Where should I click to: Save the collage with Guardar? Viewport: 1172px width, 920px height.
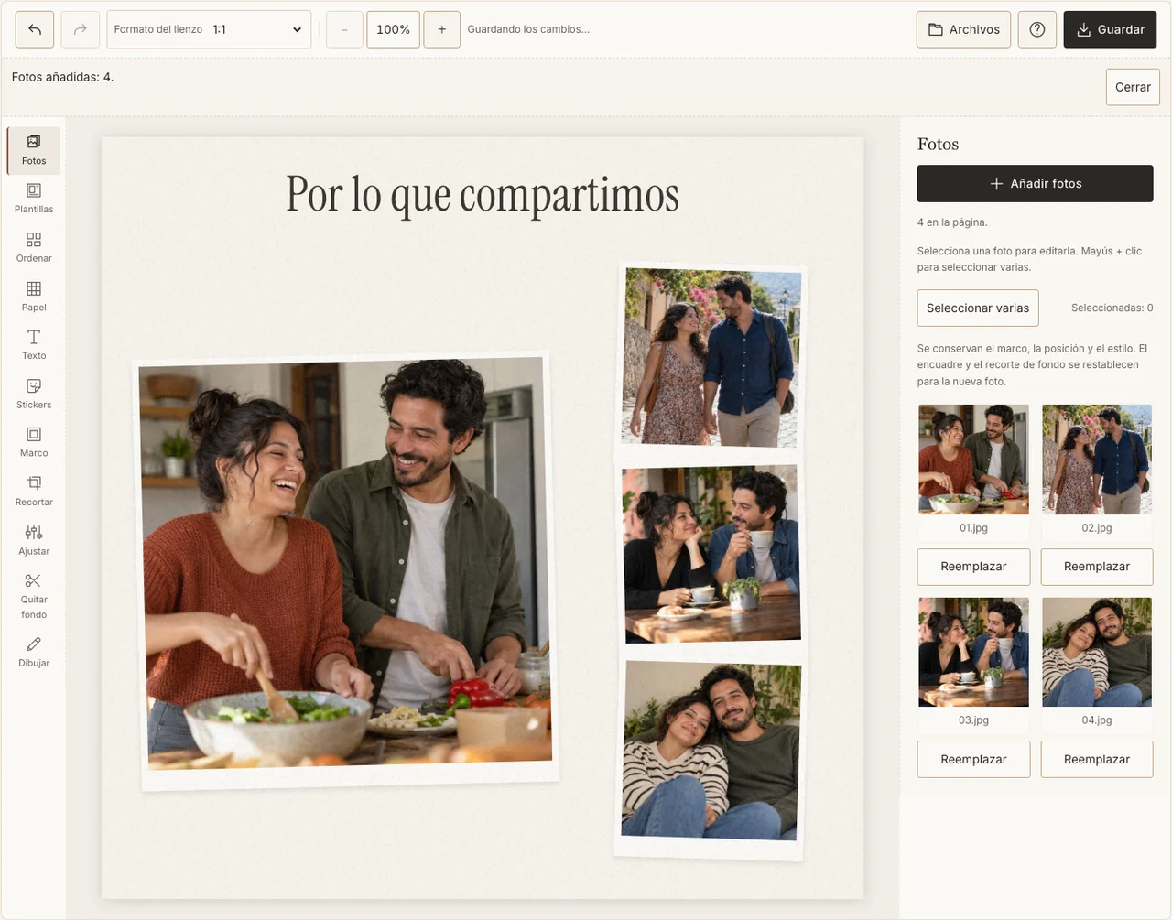click(x=1110, y=29)
